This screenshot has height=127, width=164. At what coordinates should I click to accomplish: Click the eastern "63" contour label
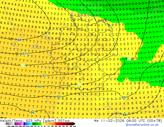pos(124,97)
